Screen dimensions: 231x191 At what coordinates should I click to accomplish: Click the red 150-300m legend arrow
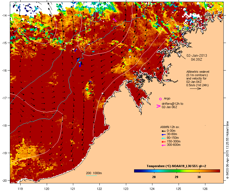click(x=163, y=142)
